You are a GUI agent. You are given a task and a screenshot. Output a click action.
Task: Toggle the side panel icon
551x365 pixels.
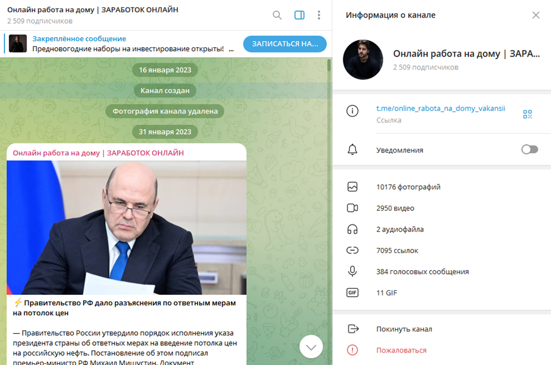tap(299, 15)
